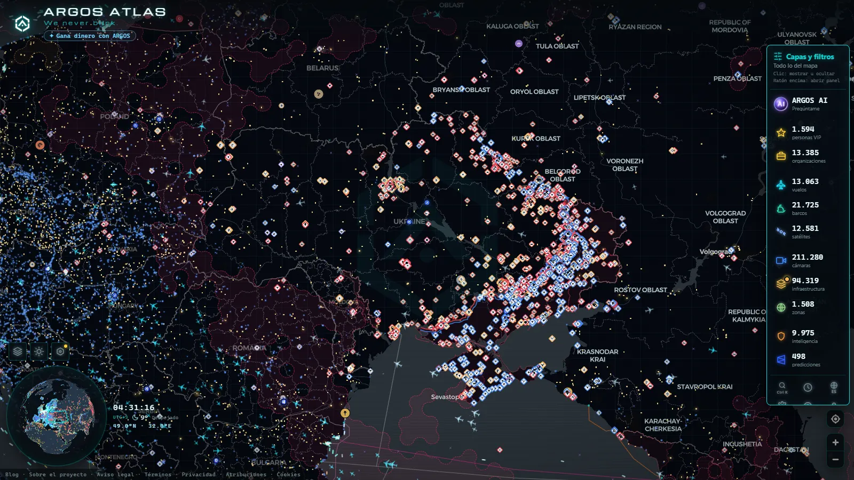Open the 'Cookies' footer link

pos(289,474)
